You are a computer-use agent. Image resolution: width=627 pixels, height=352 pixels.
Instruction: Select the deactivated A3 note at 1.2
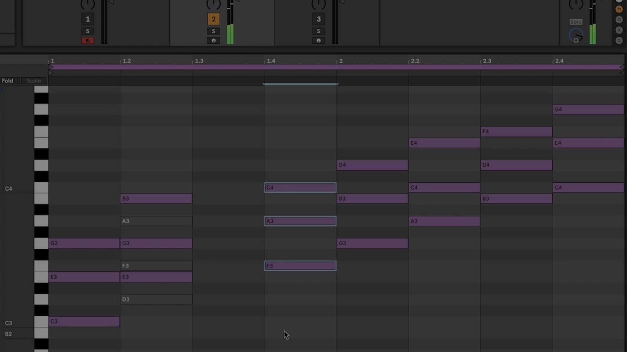(x=156, y=221)
